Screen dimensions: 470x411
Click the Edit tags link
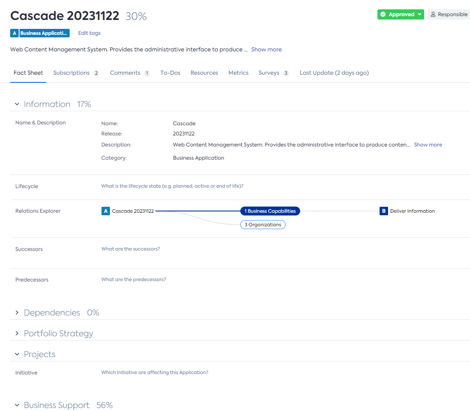[x=89, y=33]
